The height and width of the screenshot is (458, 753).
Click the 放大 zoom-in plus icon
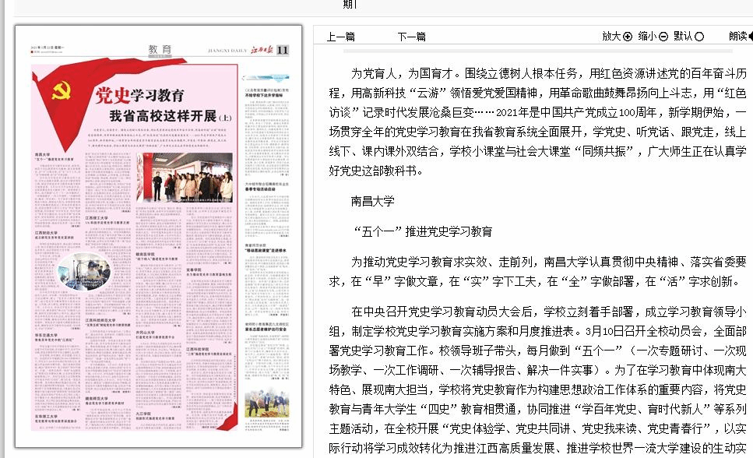628,37
